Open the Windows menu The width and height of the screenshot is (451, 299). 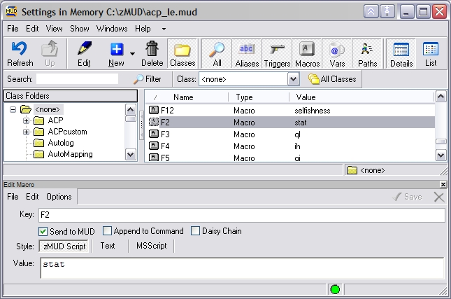(112, 29)
